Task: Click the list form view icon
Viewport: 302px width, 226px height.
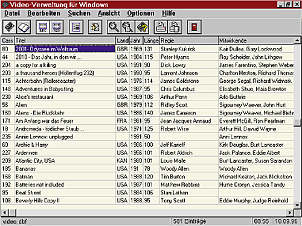Action: pos(76,27)
